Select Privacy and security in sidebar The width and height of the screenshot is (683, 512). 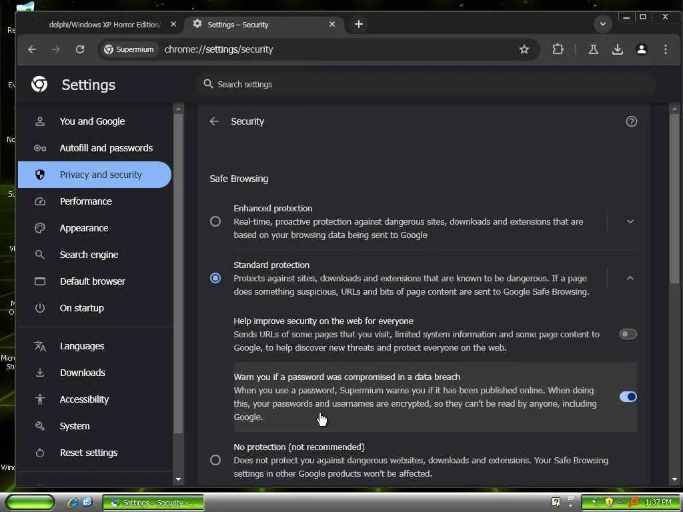[x=95, y=175]
